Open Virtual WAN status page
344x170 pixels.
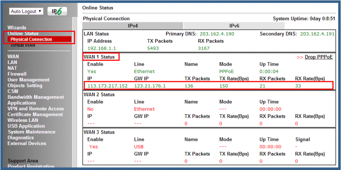[x=23, y=46]
